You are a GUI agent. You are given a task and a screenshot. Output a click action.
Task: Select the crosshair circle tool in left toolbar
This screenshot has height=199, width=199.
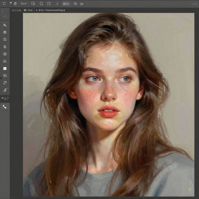[5, 54]
